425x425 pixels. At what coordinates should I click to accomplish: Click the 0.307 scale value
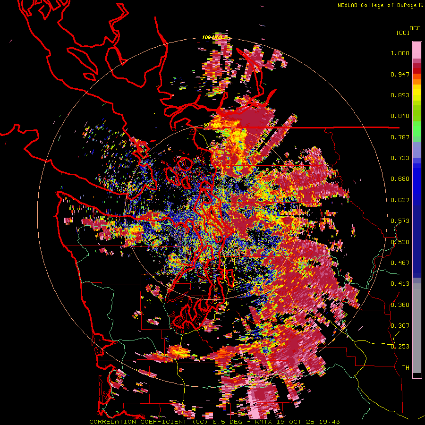pos(400,326)
